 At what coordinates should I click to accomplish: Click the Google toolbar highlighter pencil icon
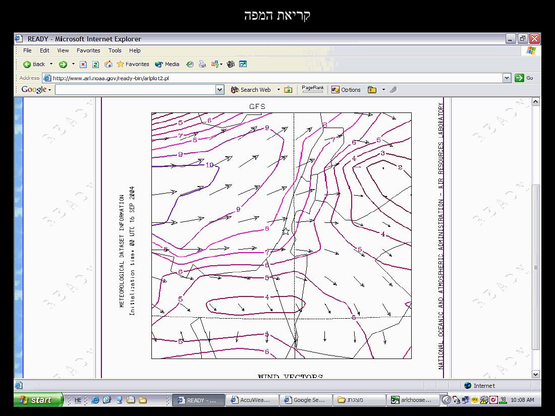(393, 90)
